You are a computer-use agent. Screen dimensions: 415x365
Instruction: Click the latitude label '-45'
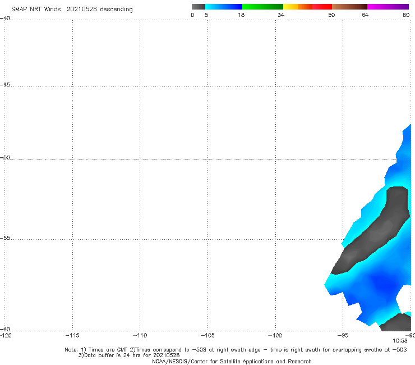[5, 85]
